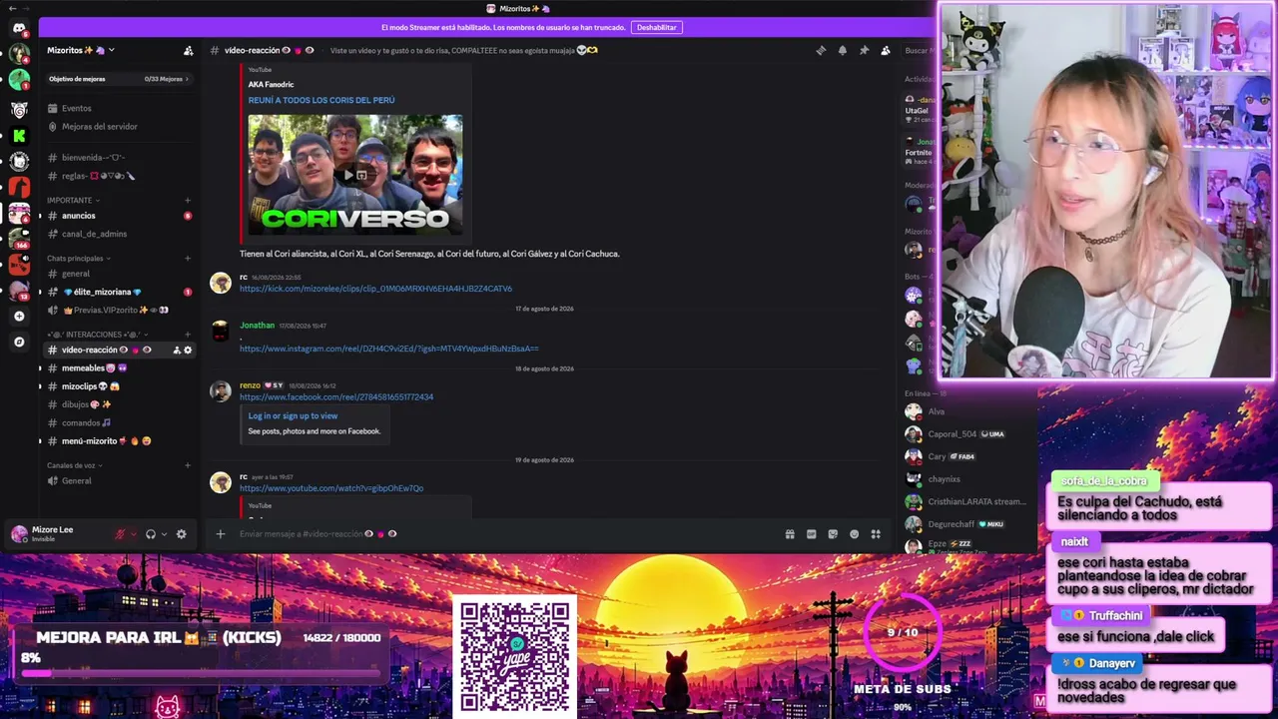Click the attach file plus icon

point(221,534)
